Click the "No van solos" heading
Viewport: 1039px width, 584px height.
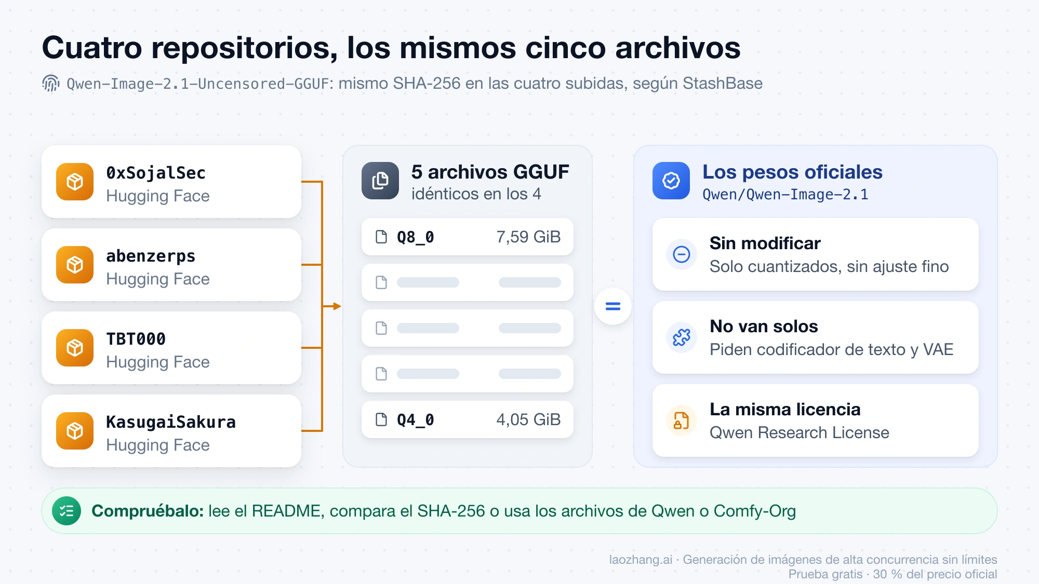[x=764, y=326]
